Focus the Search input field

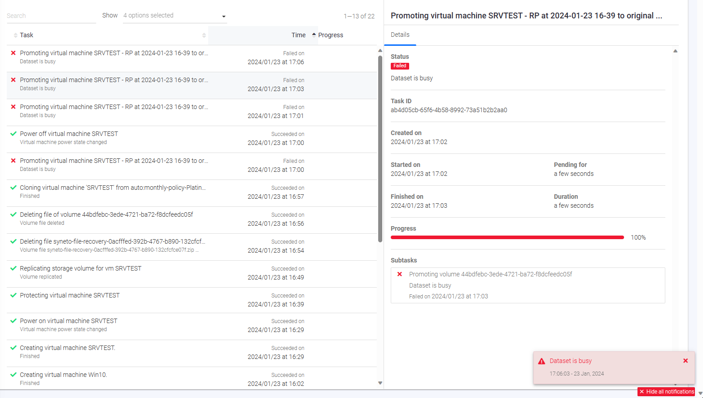[x=51, y=16]
